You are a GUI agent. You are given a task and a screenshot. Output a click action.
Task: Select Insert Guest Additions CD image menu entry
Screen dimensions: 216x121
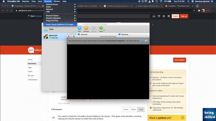tap(60, 25)
